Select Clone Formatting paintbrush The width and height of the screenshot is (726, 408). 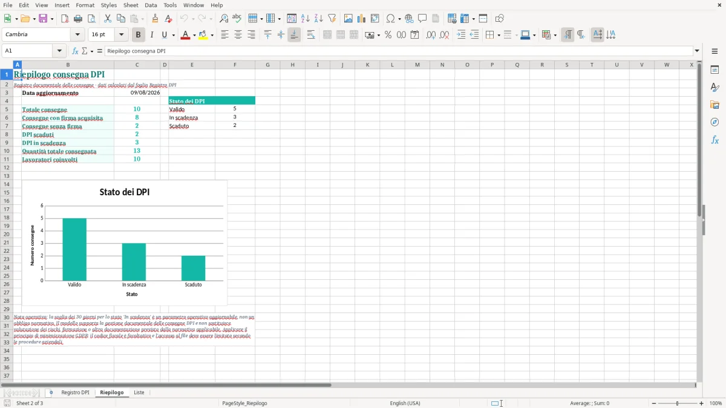coord(155,19)
